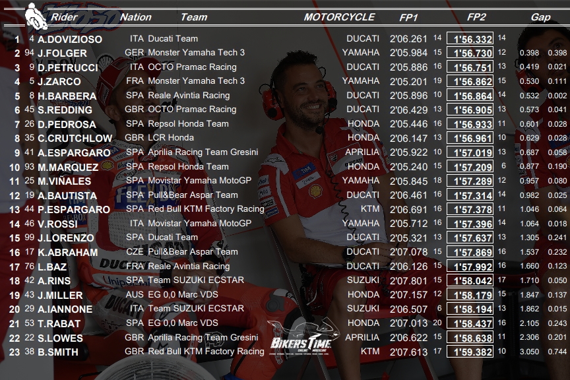Select rider name J.LORENZO
570x380 pixels.
tap(66, 237)
